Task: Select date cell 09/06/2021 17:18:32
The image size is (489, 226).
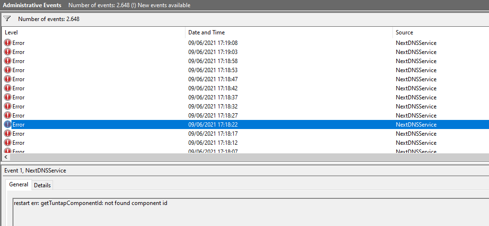Action: [x=213, y=106]
